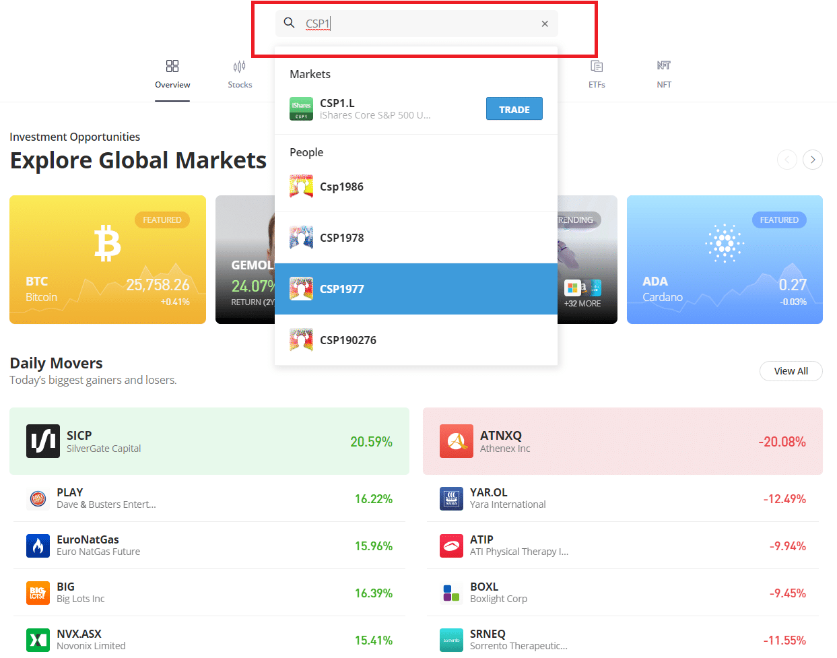
Task: Click the +32 MORE label
Action: coord(582,304)
